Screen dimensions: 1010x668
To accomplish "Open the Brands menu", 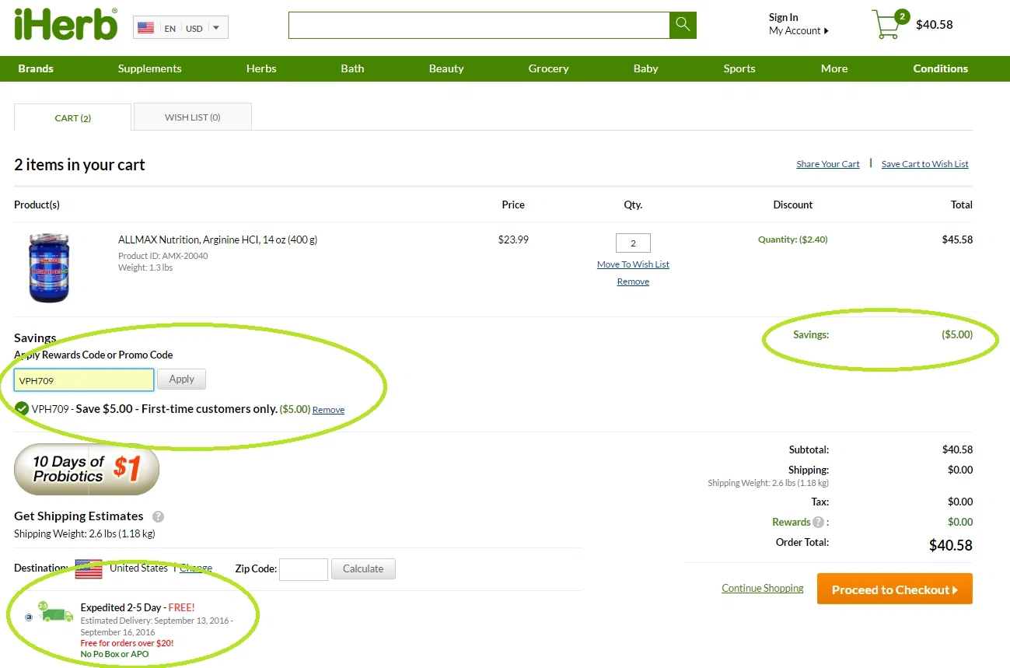I will (x=36, y=68).
